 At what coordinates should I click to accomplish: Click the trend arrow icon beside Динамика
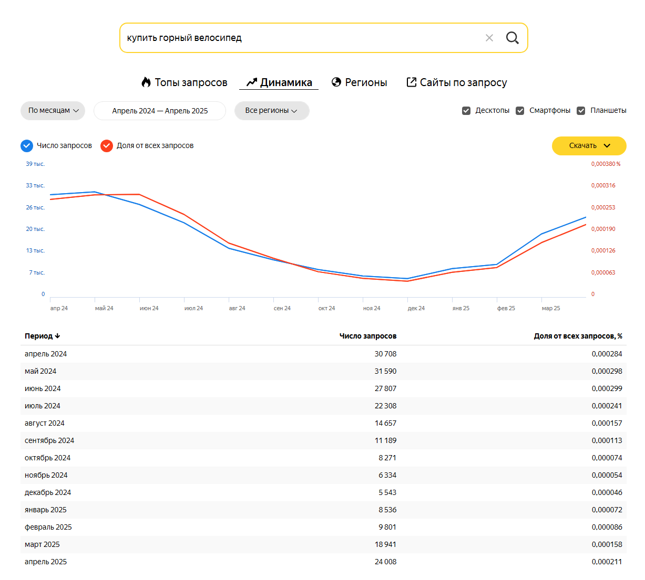(x=252, y=82)
